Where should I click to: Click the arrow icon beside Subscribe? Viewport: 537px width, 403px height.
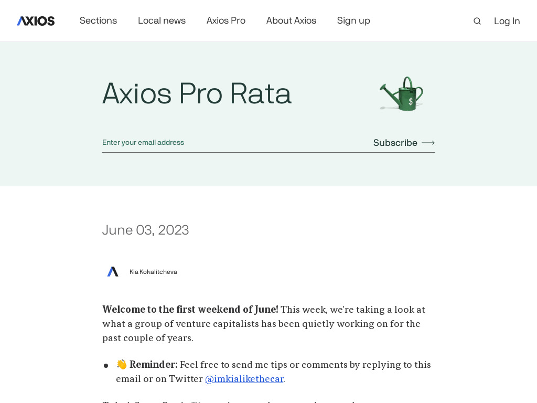[428, 143]
